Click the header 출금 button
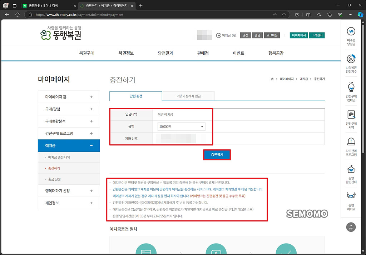366x255 pixels. coord(257,35)
